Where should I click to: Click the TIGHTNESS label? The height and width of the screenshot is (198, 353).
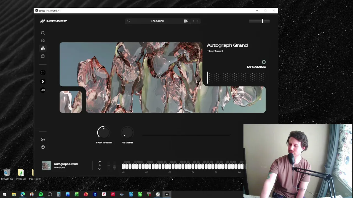click(x=104, y=142)
